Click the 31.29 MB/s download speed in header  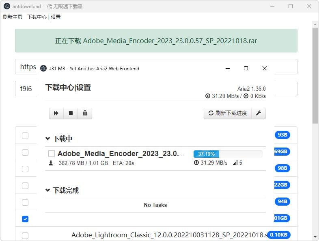[225, 96]
